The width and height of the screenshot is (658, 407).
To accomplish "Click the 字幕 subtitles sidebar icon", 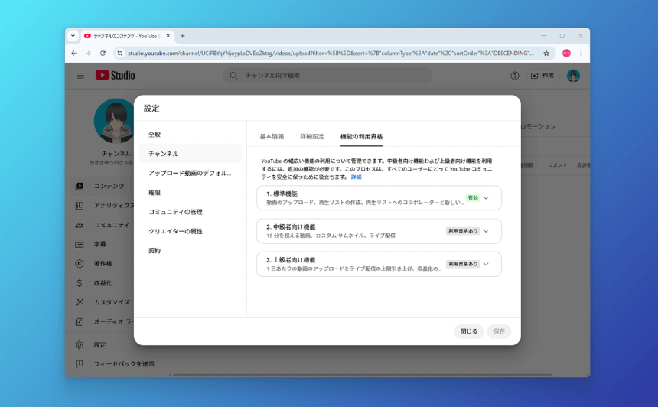I will (80, 244).
